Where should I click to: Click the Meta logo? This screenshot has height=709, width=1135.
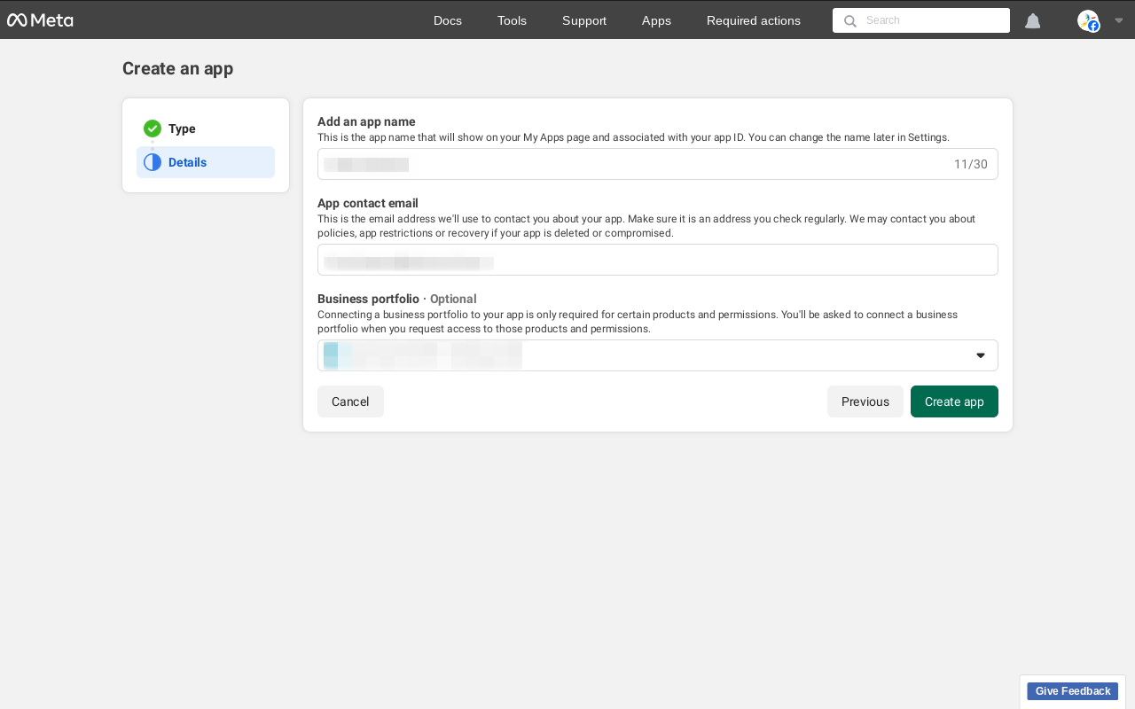point(40,20)
